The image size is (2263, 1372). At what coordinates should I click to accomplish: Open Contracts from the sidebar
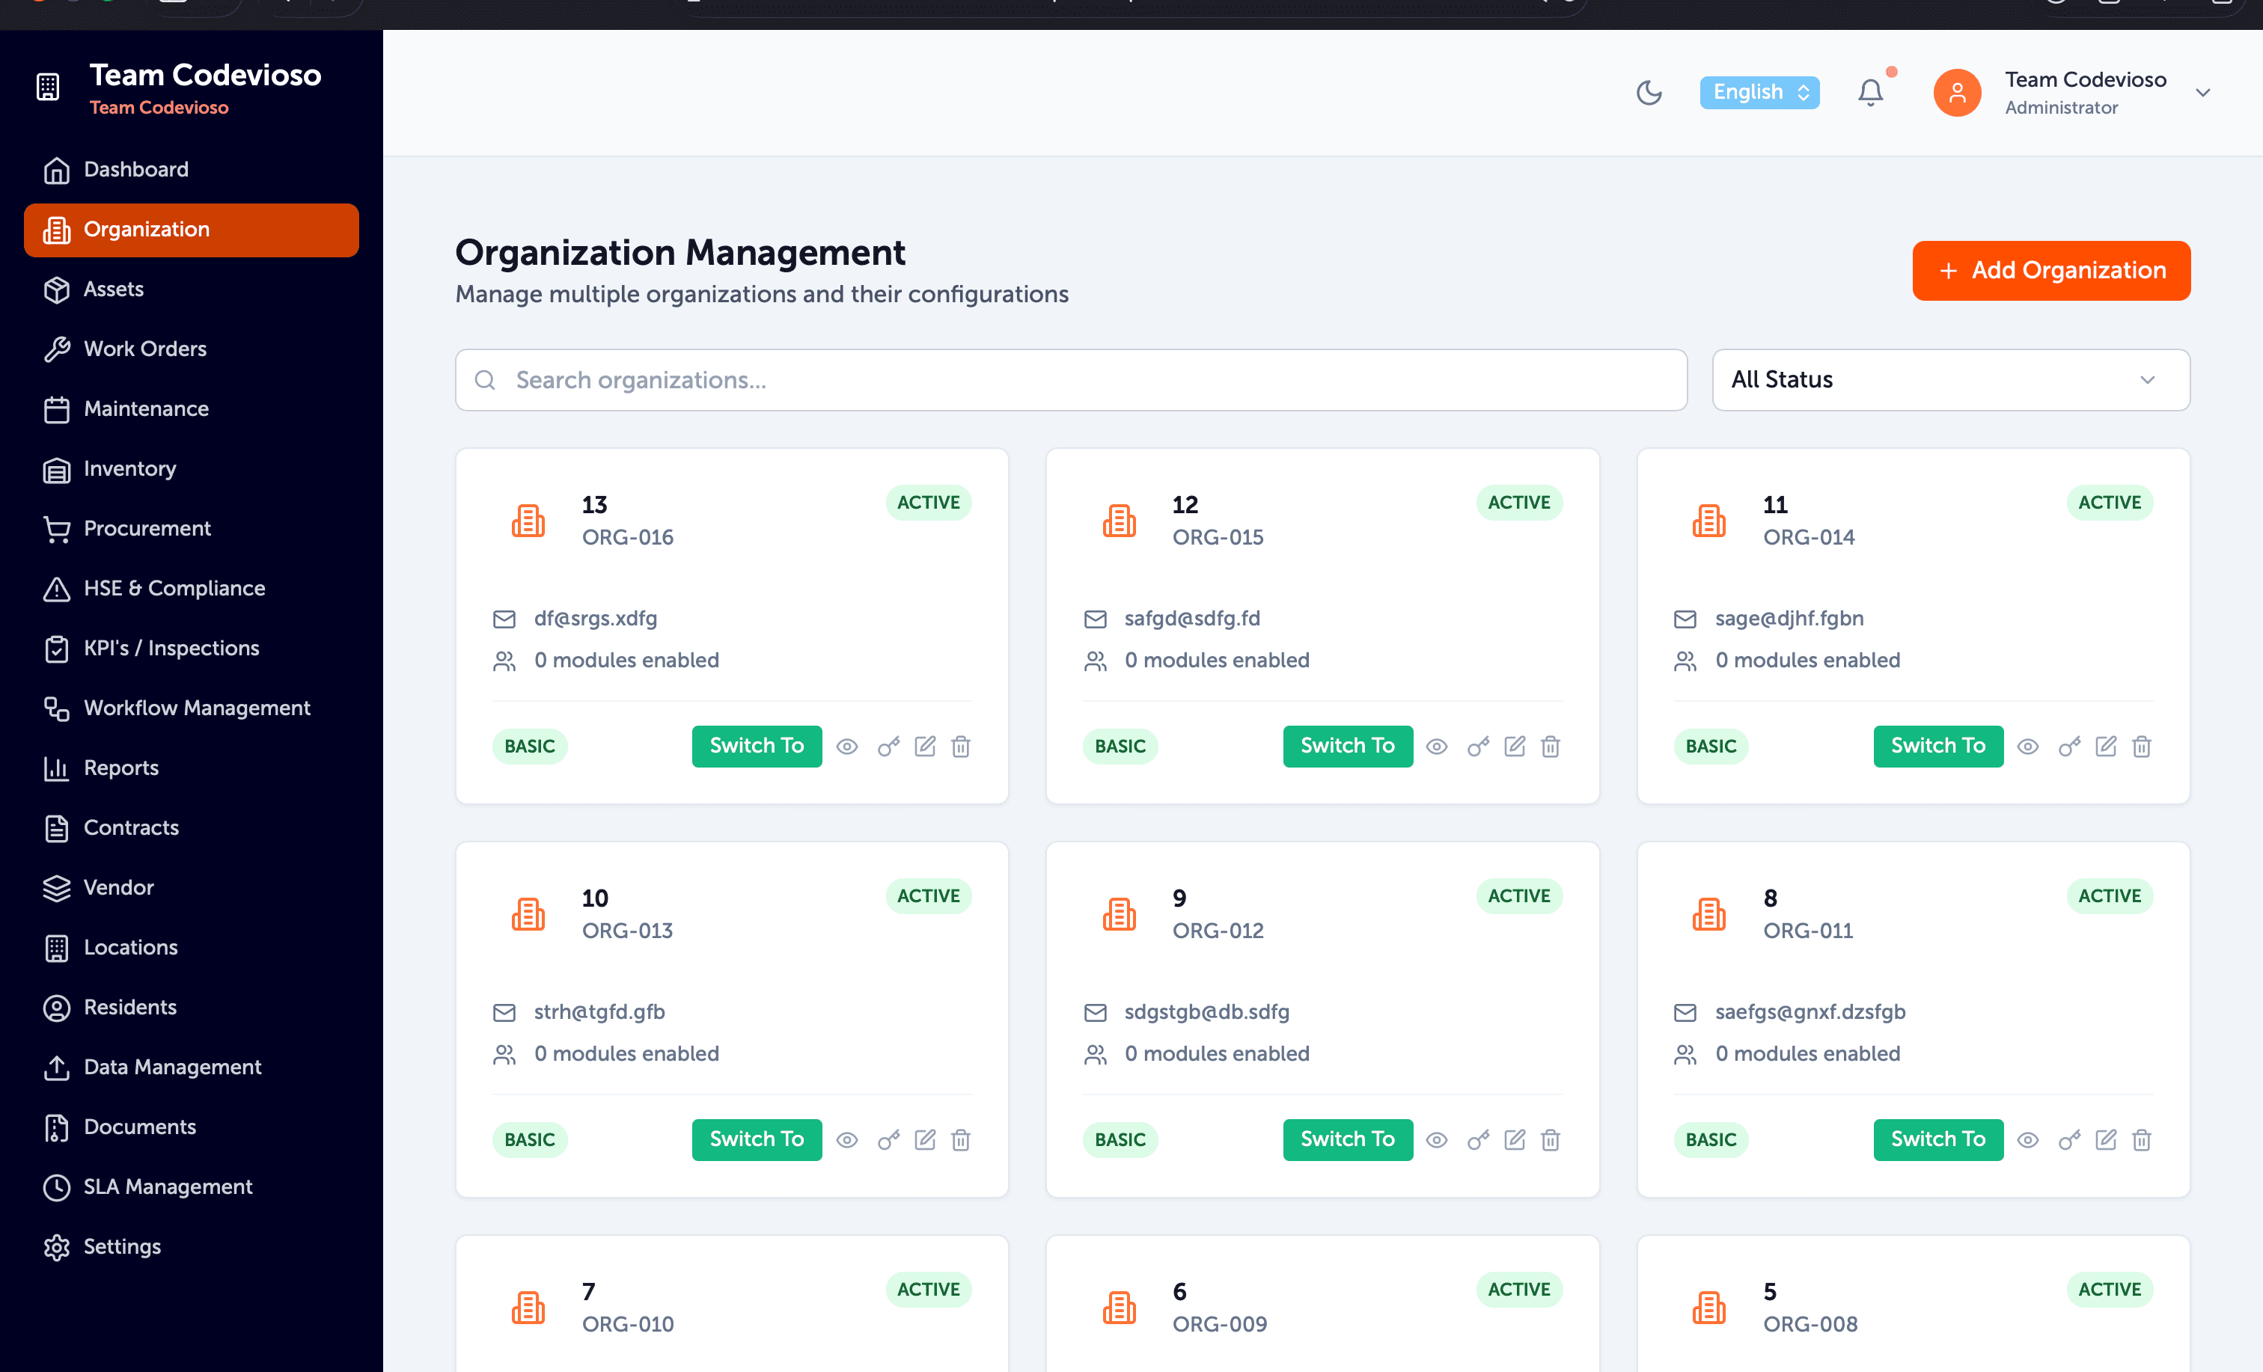[x=191, y=827]
